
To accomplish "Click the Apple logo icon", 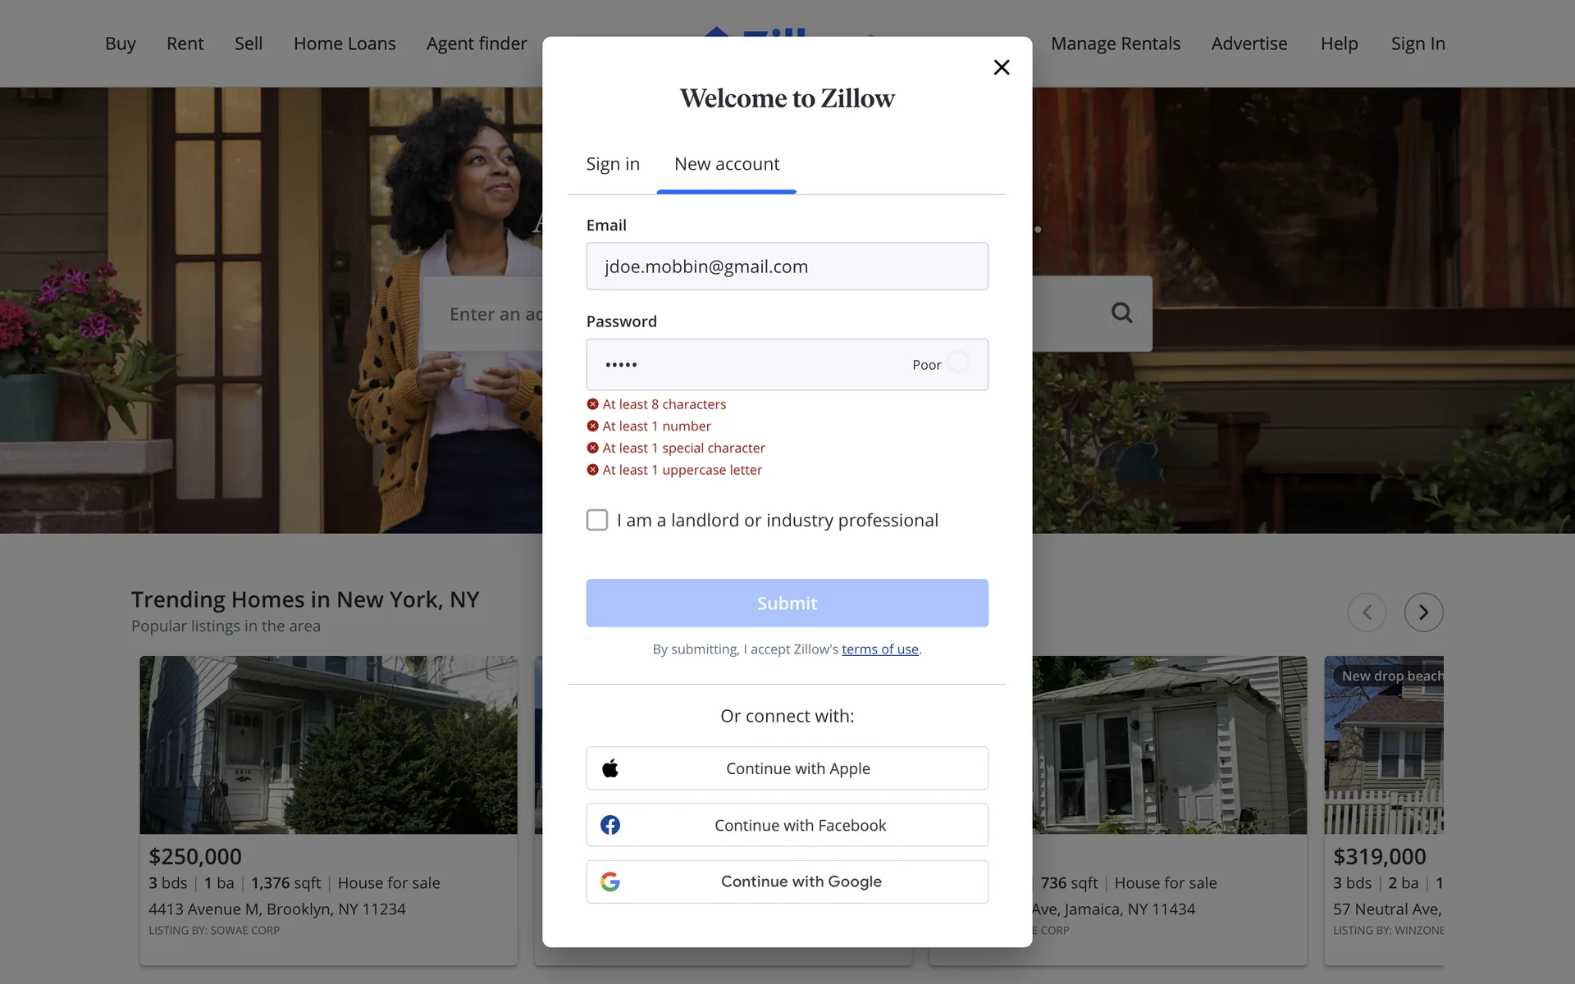I will 609,768.
